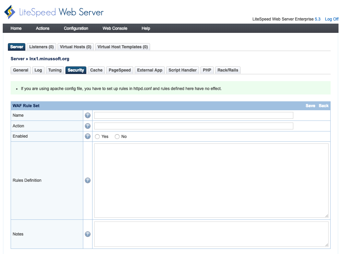Open the Home menu
The height and width of the screenshot is (254, 344).
(x=16, y=28)
